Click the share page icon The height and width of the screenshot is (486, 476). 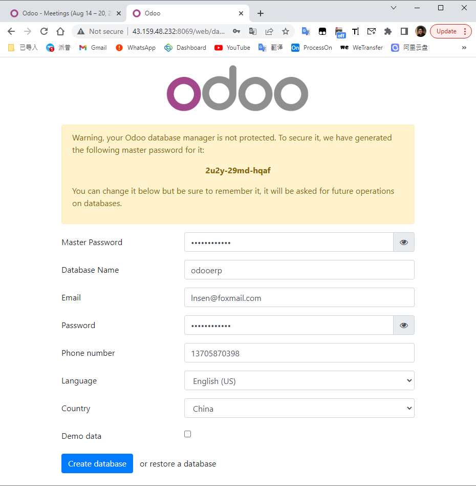pos(269,31)
